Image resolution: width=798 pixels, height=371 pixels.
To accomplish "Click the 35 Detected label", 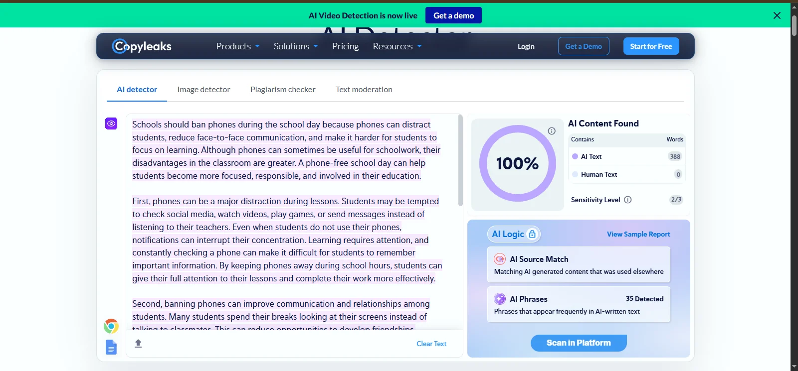I will (644, 299).
